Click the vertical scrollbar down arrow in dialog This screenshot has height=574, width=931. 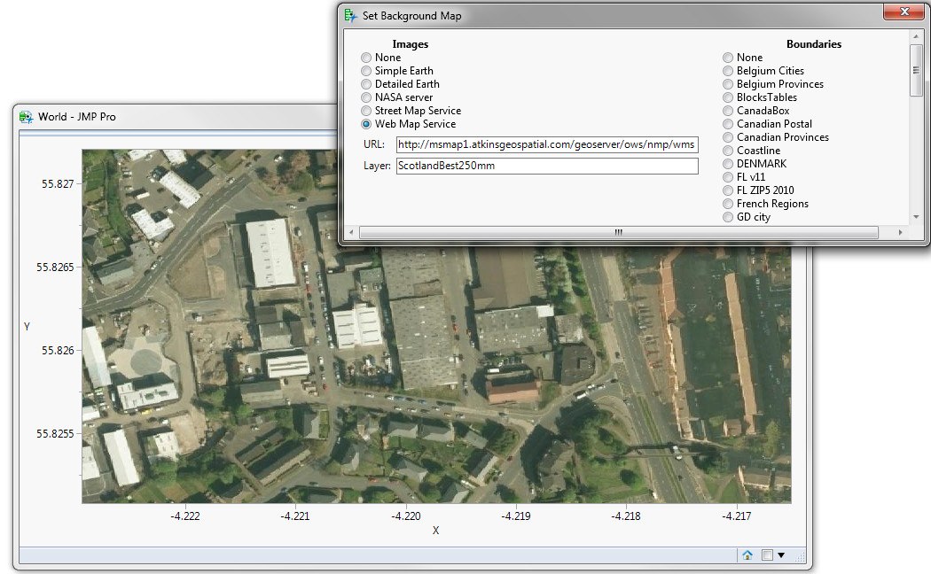(x=916, y=217)
